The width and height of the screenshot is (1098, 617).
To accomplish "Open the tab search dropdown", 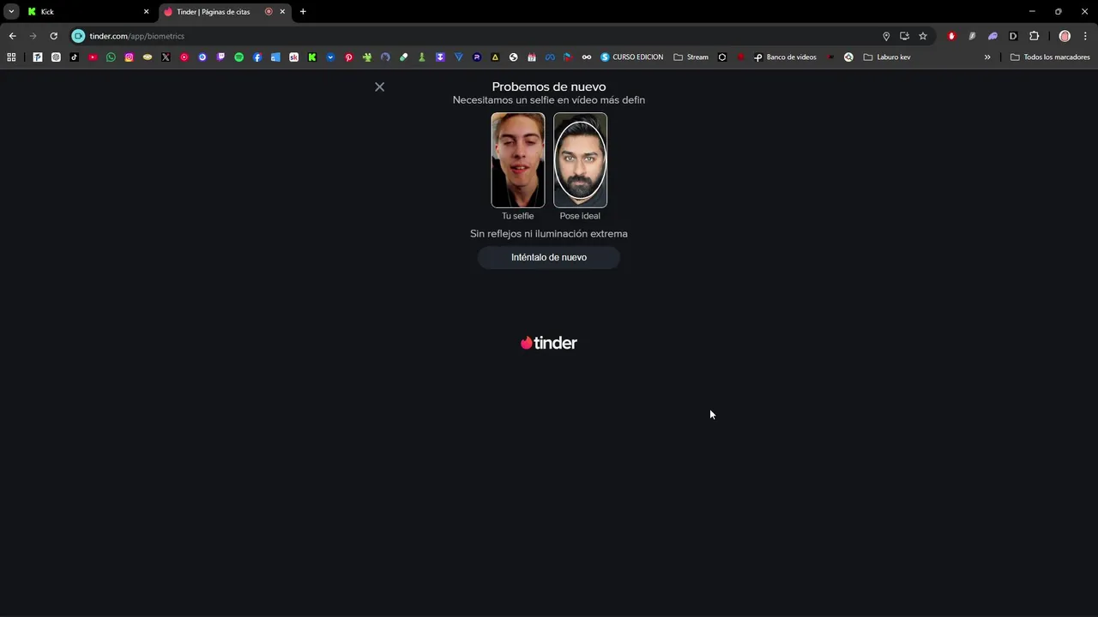I will [x=11, y=12].
